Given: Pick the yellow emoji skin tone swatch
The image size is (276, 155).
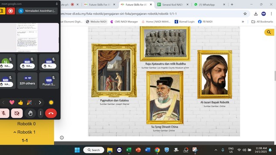Looking at the screenshot, I should 51,102.
